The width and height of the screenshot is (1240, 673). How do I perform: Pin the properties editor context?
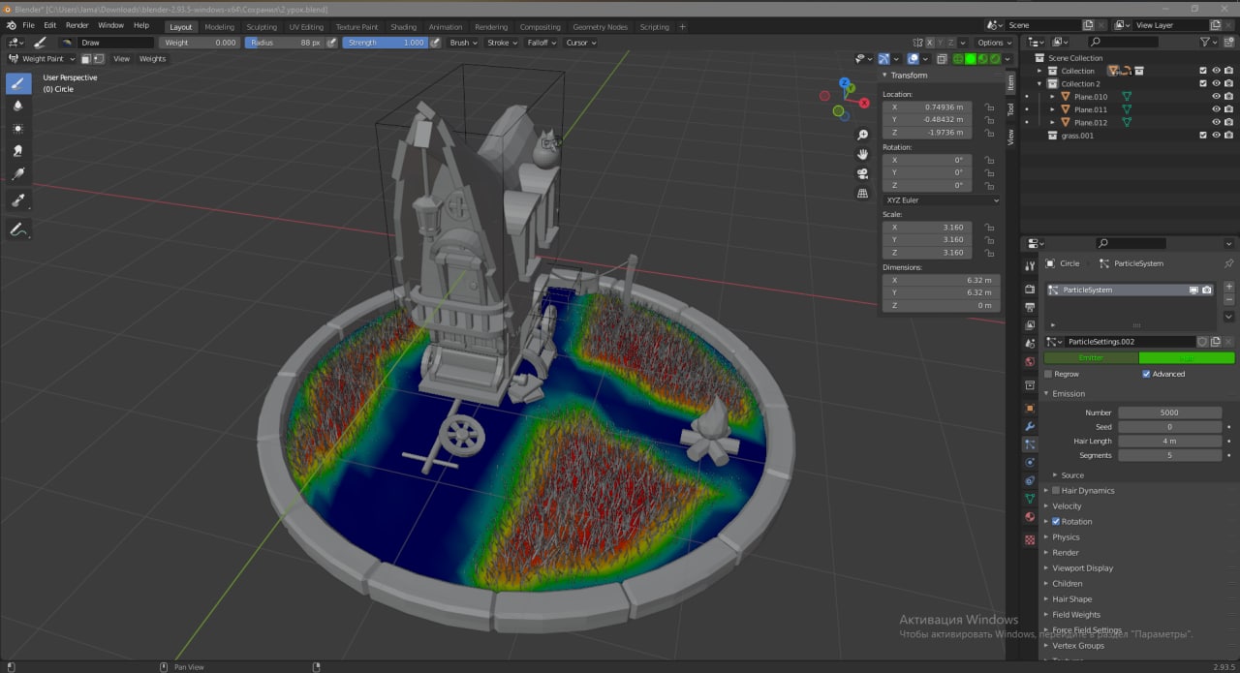(1228, 263)
